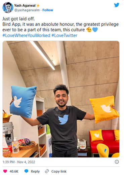Click the Copy link button text

59,171
